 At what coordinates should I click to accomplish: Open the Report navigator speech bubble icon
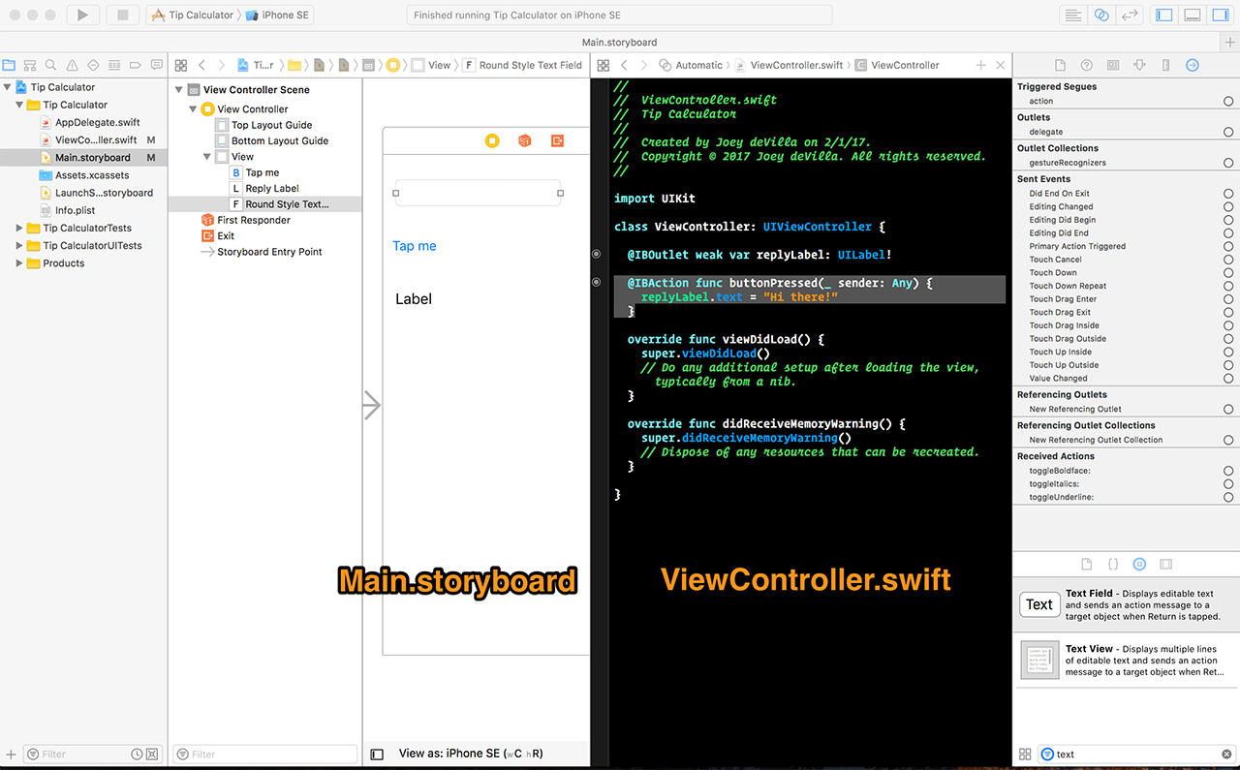(x=156, y=65)
